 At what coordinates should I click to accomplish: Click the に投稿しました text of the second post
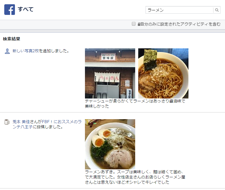pos(48,127)
